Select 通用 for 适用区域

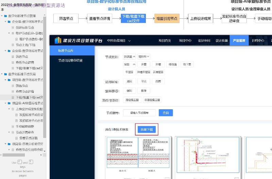(130, 81)
